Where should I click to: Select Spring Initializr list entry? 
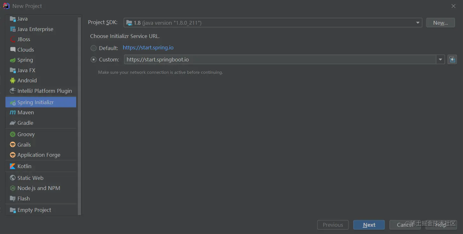[x=41, y=102]
